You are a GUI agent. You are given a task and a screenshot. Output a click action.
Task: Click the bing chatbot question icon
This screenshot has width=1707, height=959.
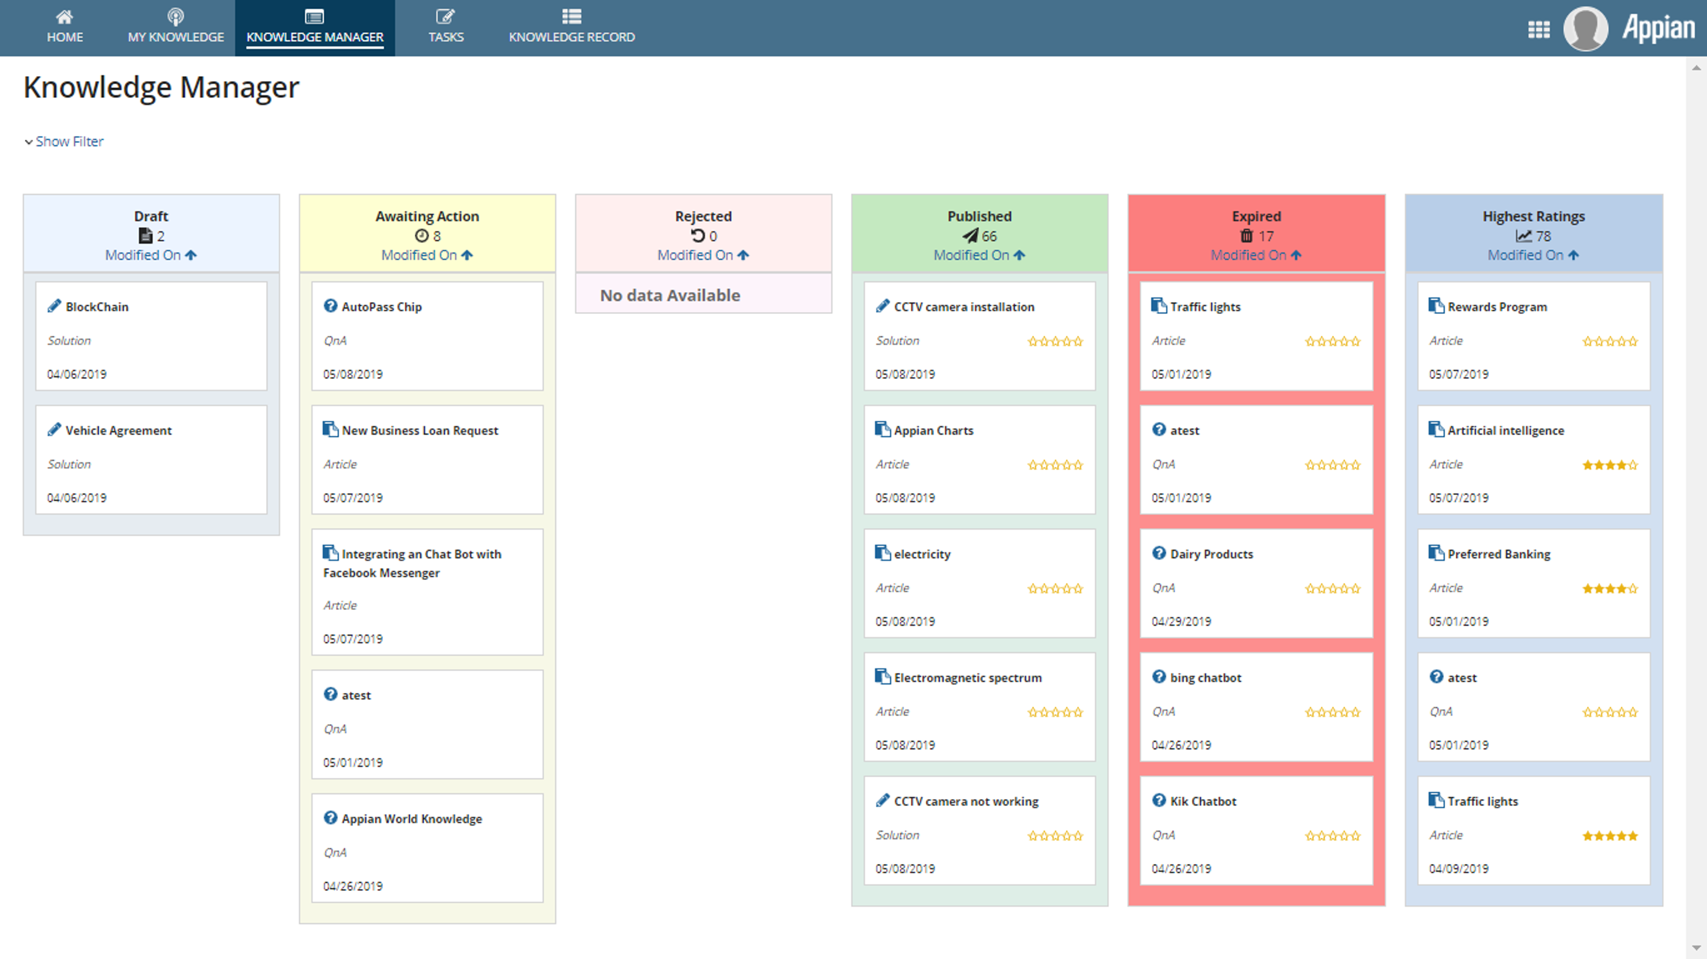[x=1159, y=677]
